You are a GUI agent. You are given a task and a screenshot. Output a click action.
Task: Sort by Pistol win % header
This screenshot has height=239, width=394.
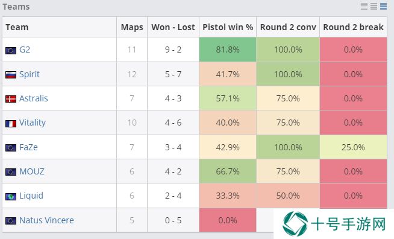[228, 27]
